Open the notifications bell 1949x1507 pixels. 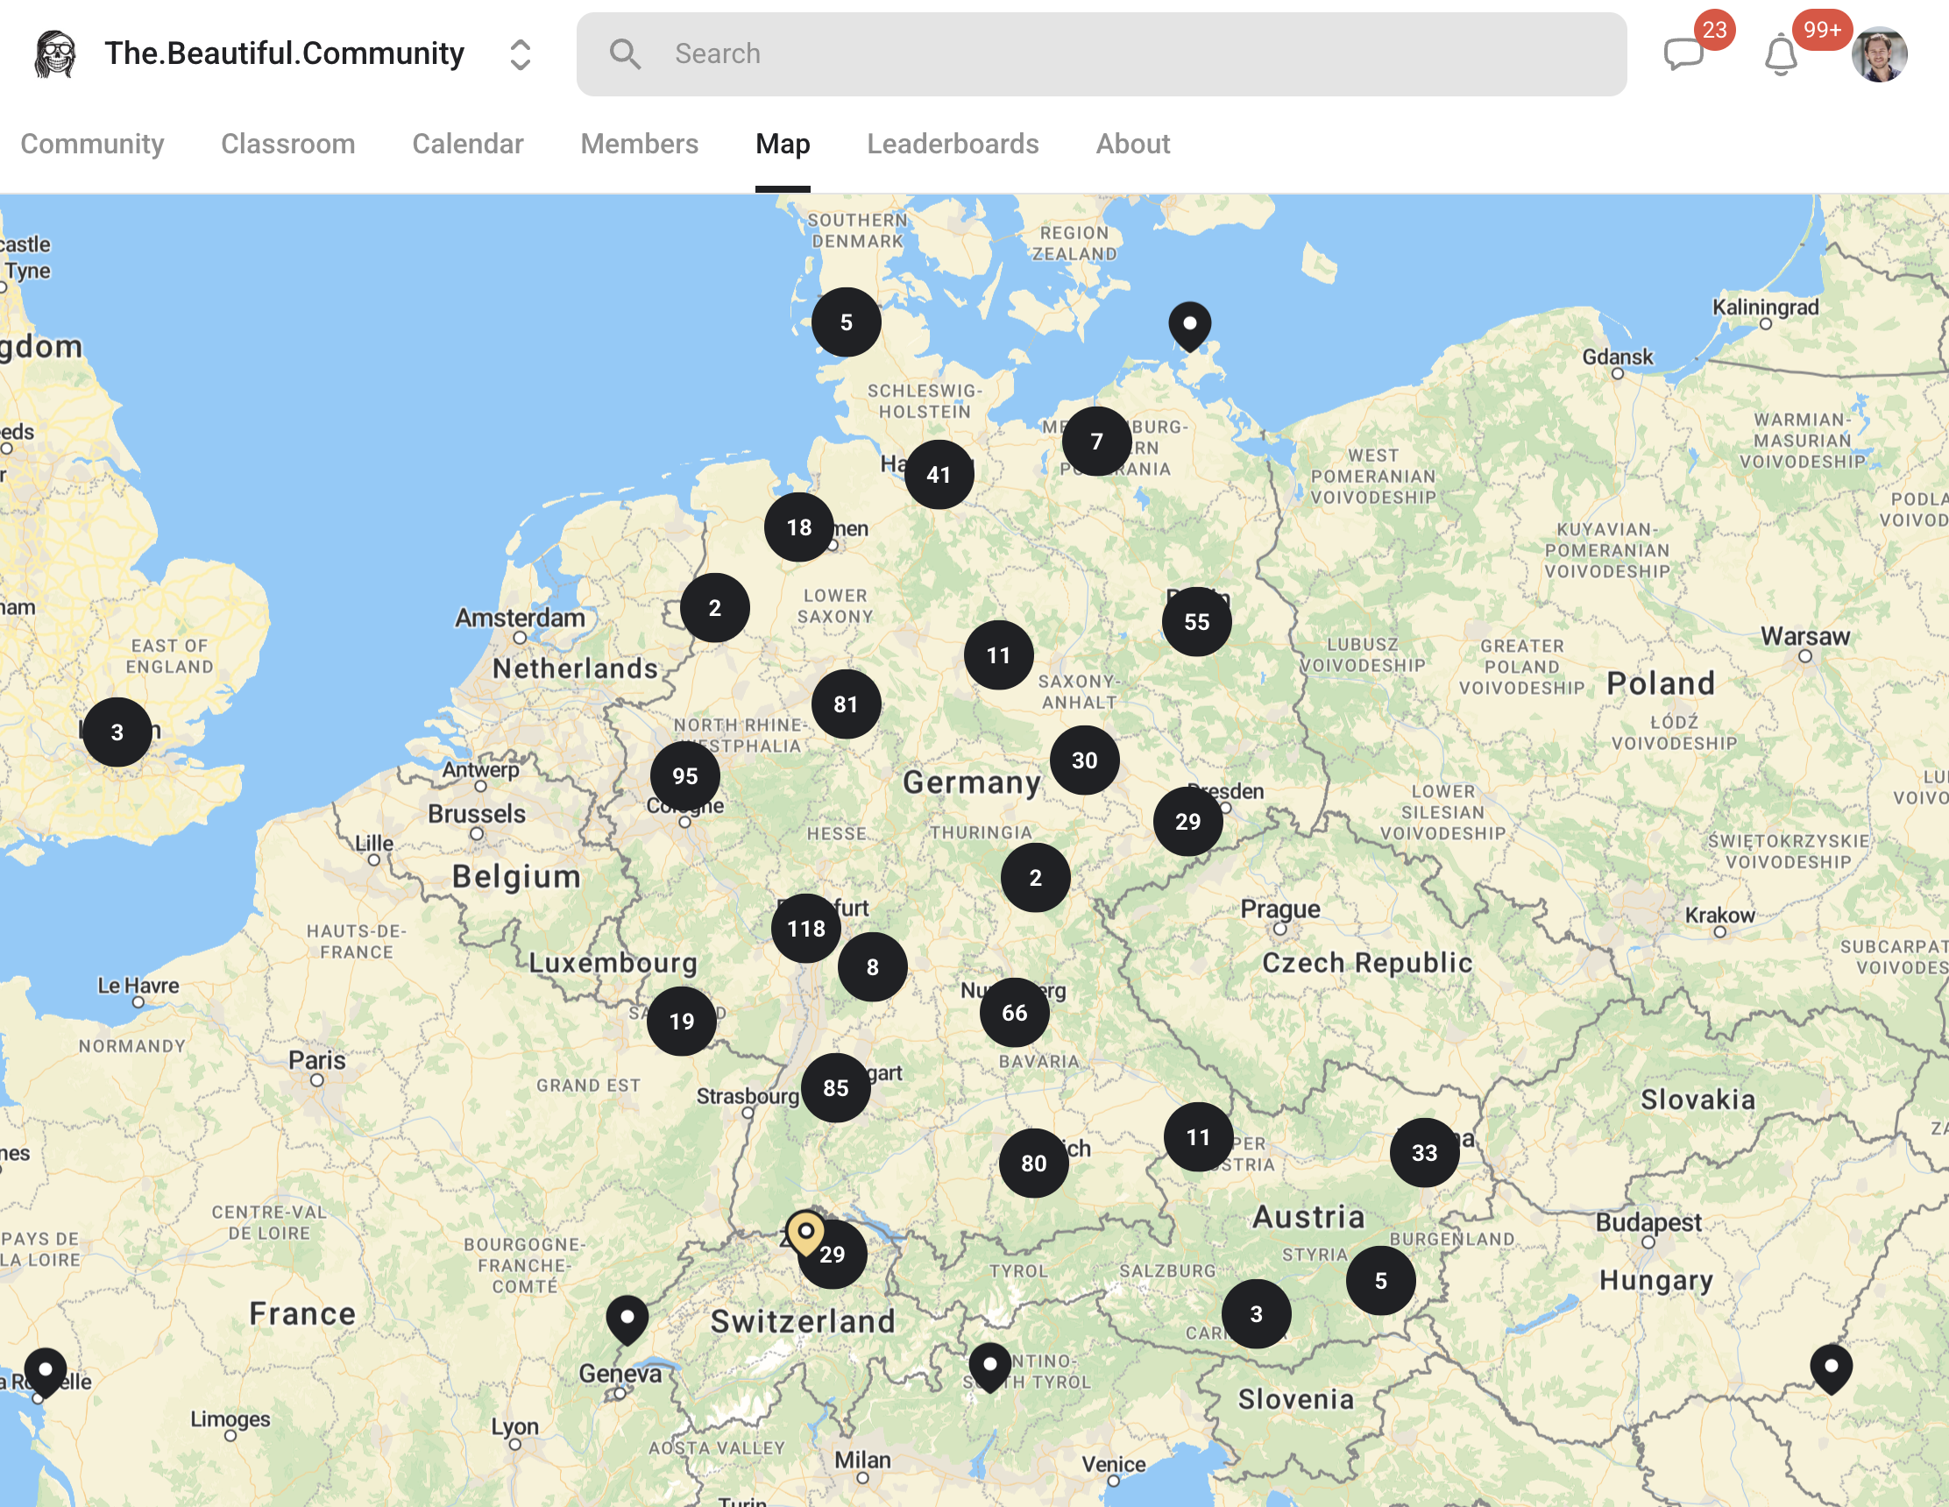click(1781, 54)
